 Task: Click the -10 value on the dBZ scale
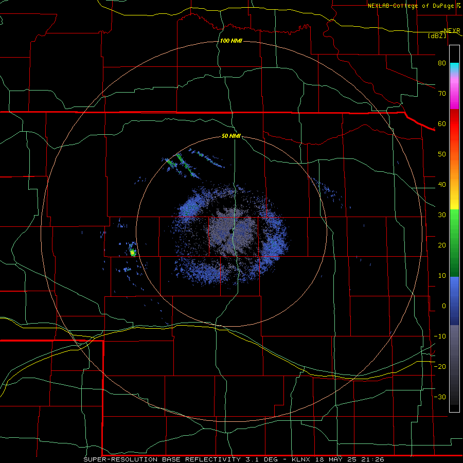point(440,336)
